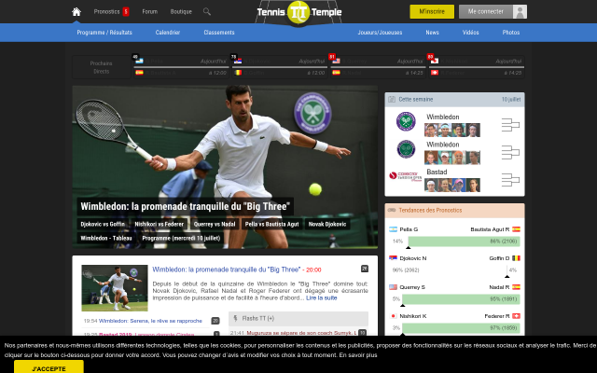Click the dark green Wimbledon tournament logo

(x=406, y=149)
